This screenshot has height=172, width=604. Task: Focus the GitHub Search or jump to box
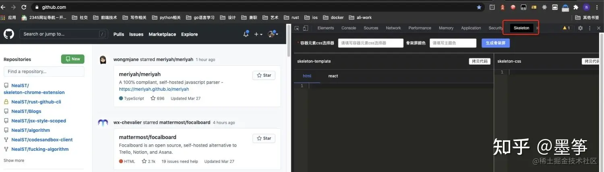(x=64, y=34)
